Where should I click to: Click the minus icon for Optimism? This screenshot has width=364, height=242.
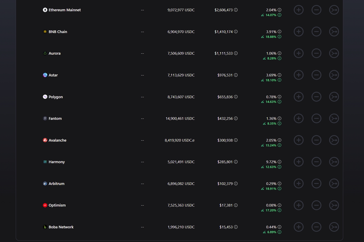pos(316,205)
